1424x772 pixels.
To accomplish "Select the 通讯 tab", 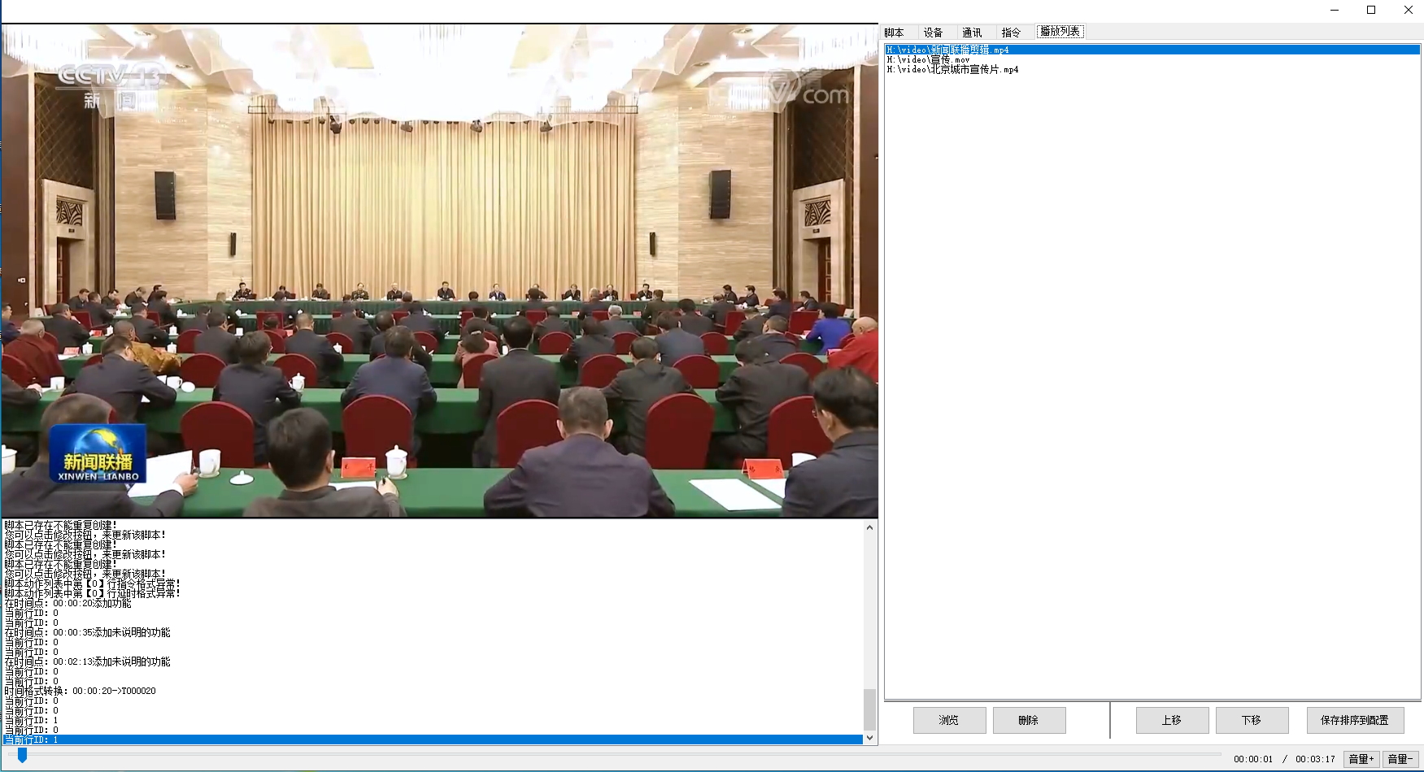I will [x=972, y=33].
